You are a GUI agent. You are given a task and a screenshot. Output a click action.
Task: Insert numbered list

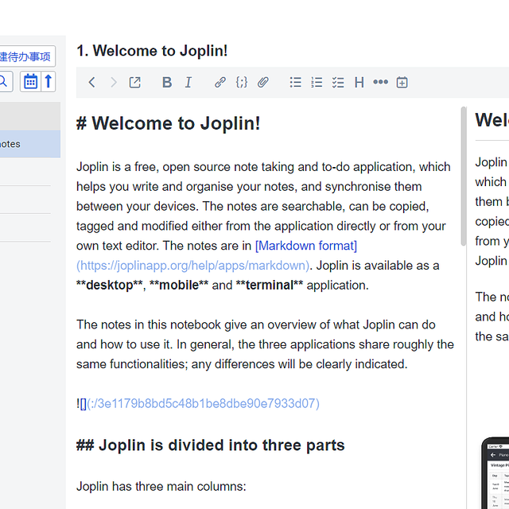coord(317,82)
